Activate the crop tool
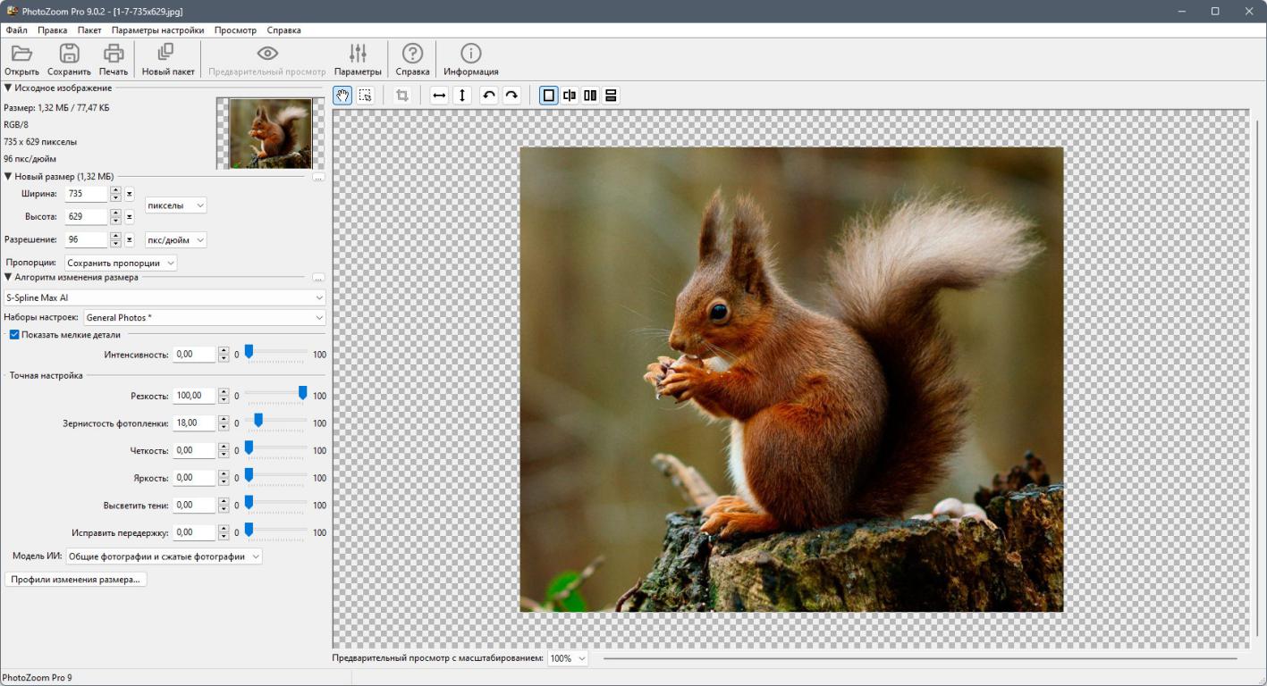The image size is (1267, 686). pos(402,96)
